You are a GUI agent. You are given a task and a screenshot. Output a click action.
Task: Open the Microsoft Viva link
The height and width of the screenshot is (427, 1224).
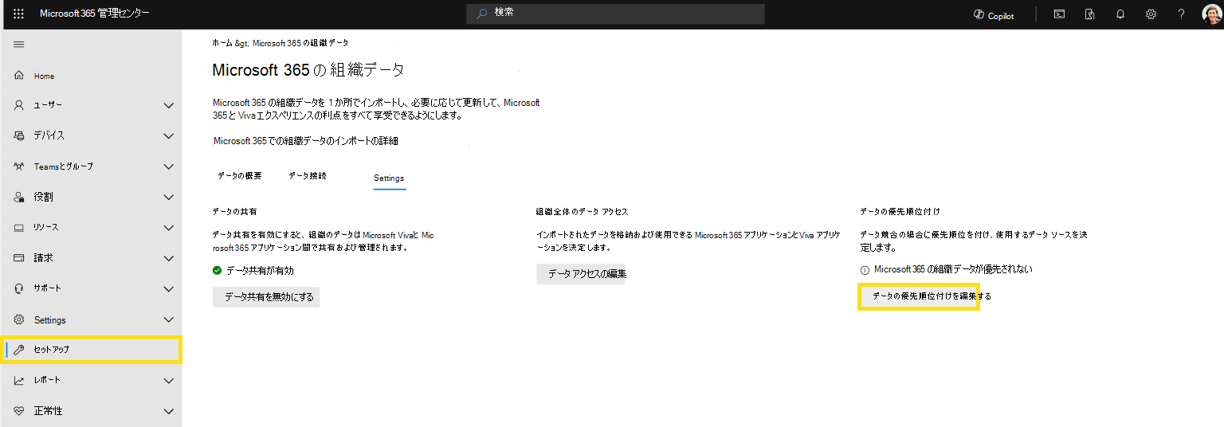(x=390, y=236)
